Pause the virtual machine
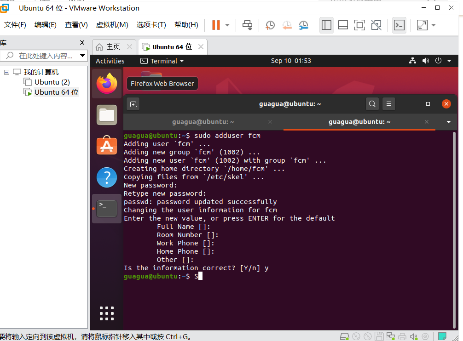This screenshot has width=463, height=341. point(216,25)
